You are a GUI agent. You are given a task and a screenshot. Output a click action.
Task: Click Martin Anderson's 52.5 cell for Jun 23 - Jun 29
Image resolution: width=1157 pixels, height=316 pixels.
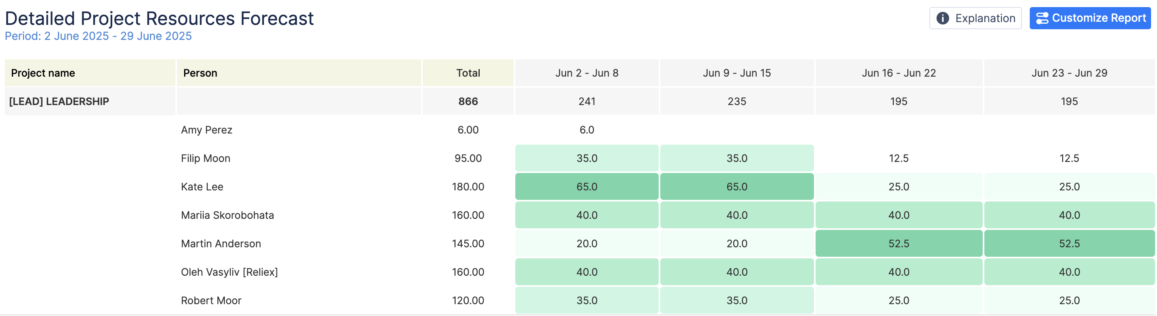tap(1069, 244)
